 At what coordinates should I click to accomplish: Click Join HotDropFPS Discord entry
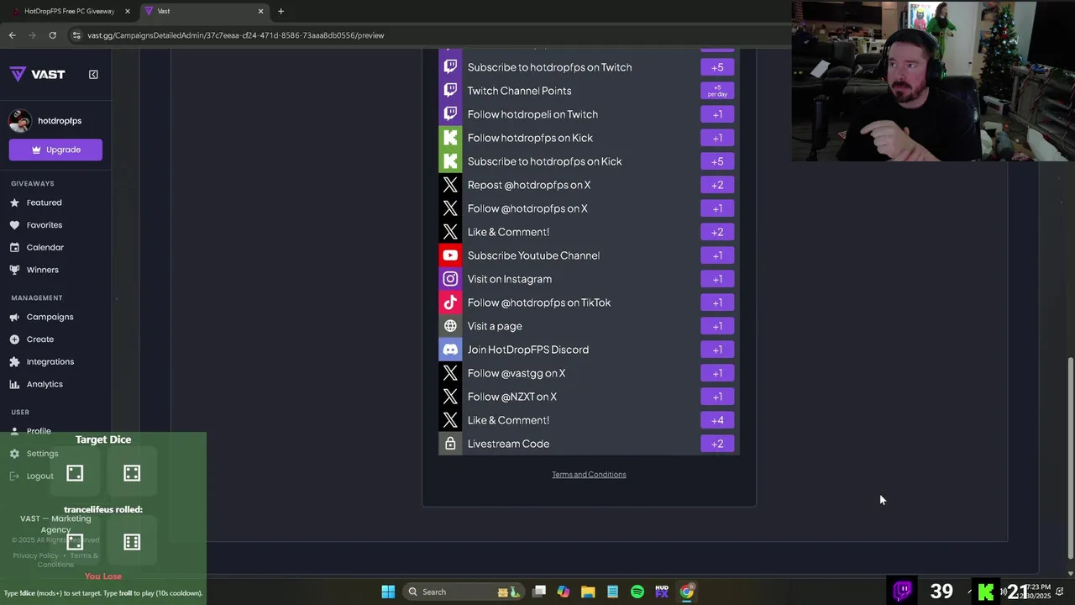[x=589, y=350]
